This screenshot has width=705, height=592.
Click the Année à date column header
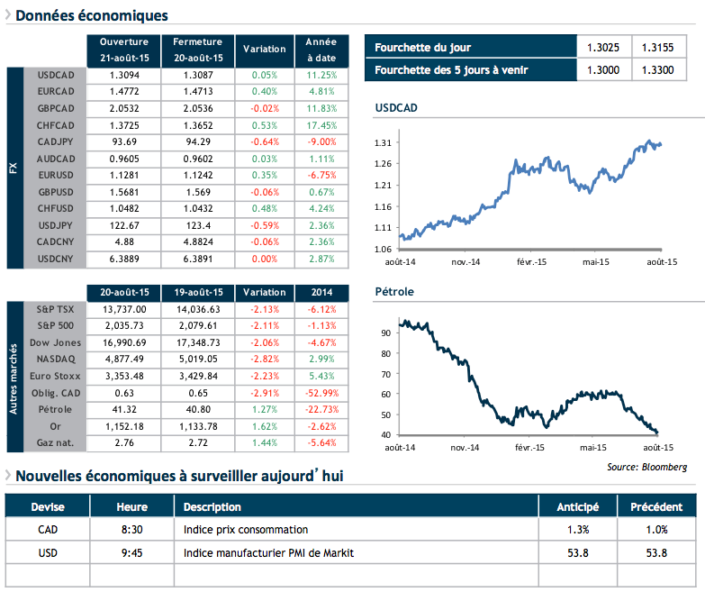pyautogui.click(x=320, y=50)
